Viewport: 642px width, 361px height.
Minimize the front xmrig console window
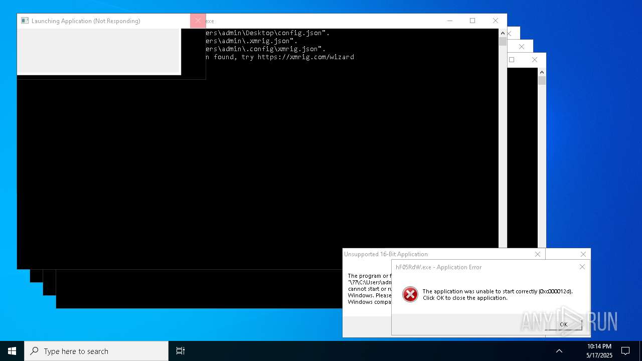click(x=449, y=21)
